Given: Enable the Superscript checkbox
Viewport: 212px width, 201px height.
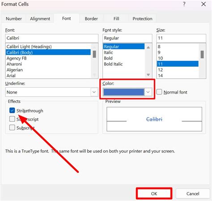Looking at the screenshot, I should click(12, 119).
